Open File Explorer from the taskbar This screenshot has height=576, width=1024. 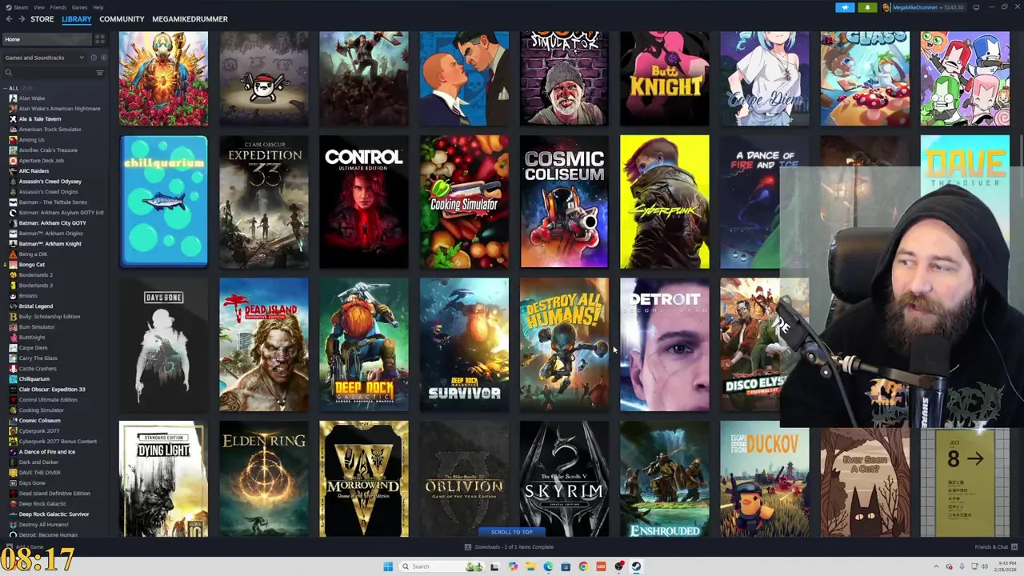(530, 566)
